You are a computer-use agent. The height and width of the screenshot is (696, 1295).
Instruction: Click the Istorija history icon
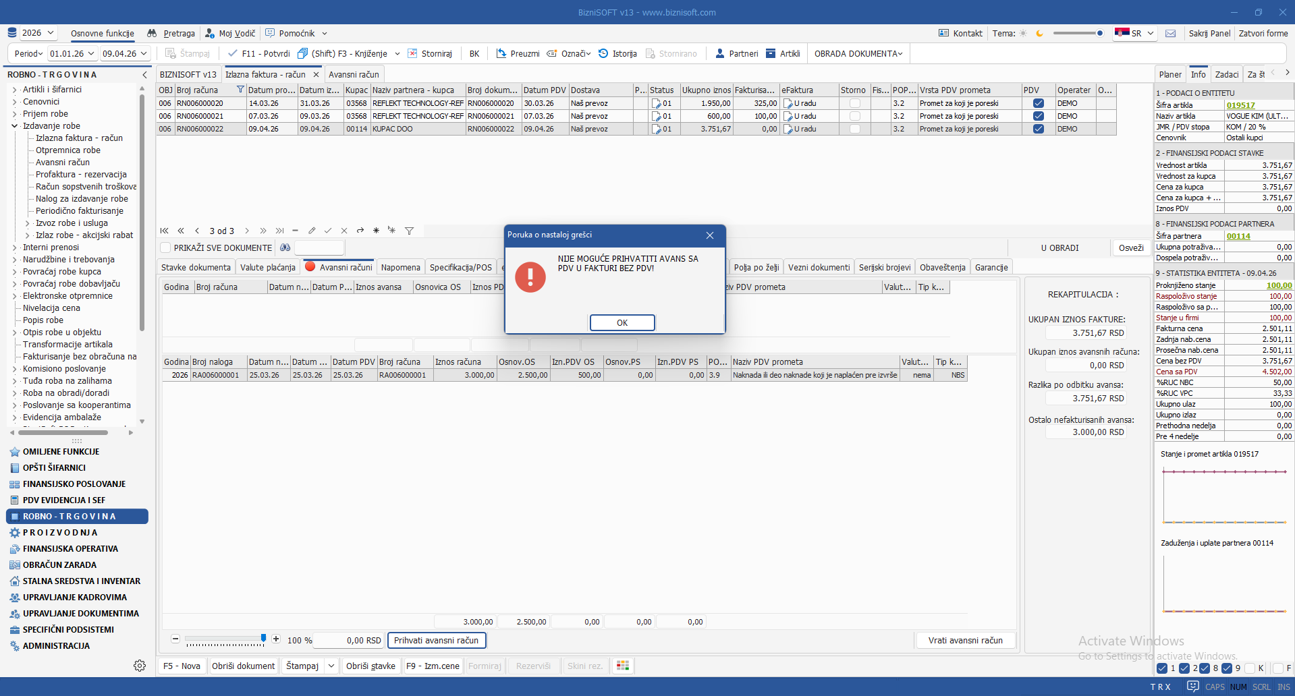point(603,53)
